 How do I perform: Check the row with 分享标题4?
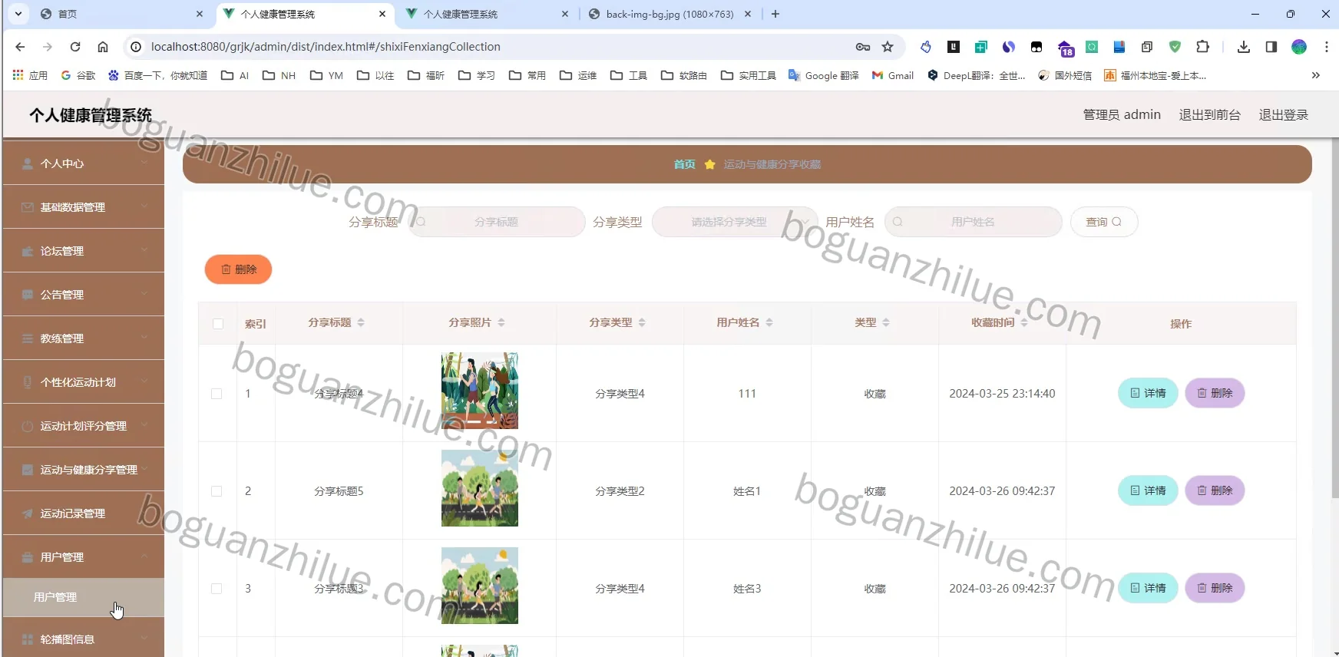217,394
